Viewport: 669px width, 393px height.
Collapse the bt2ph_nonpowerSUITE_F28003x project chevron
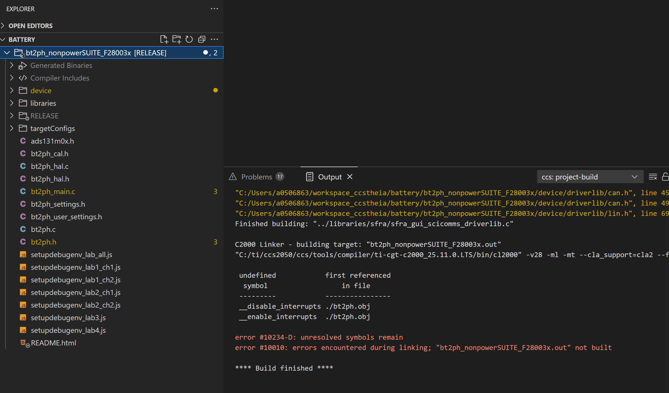coord(7,53)
